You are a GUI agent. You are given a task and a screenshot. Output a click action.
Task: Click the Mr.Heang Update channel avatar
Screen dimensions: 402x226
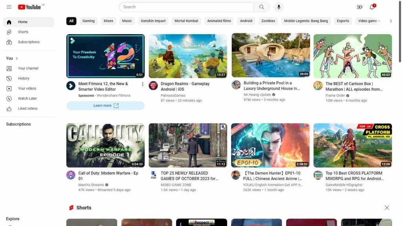236,85
